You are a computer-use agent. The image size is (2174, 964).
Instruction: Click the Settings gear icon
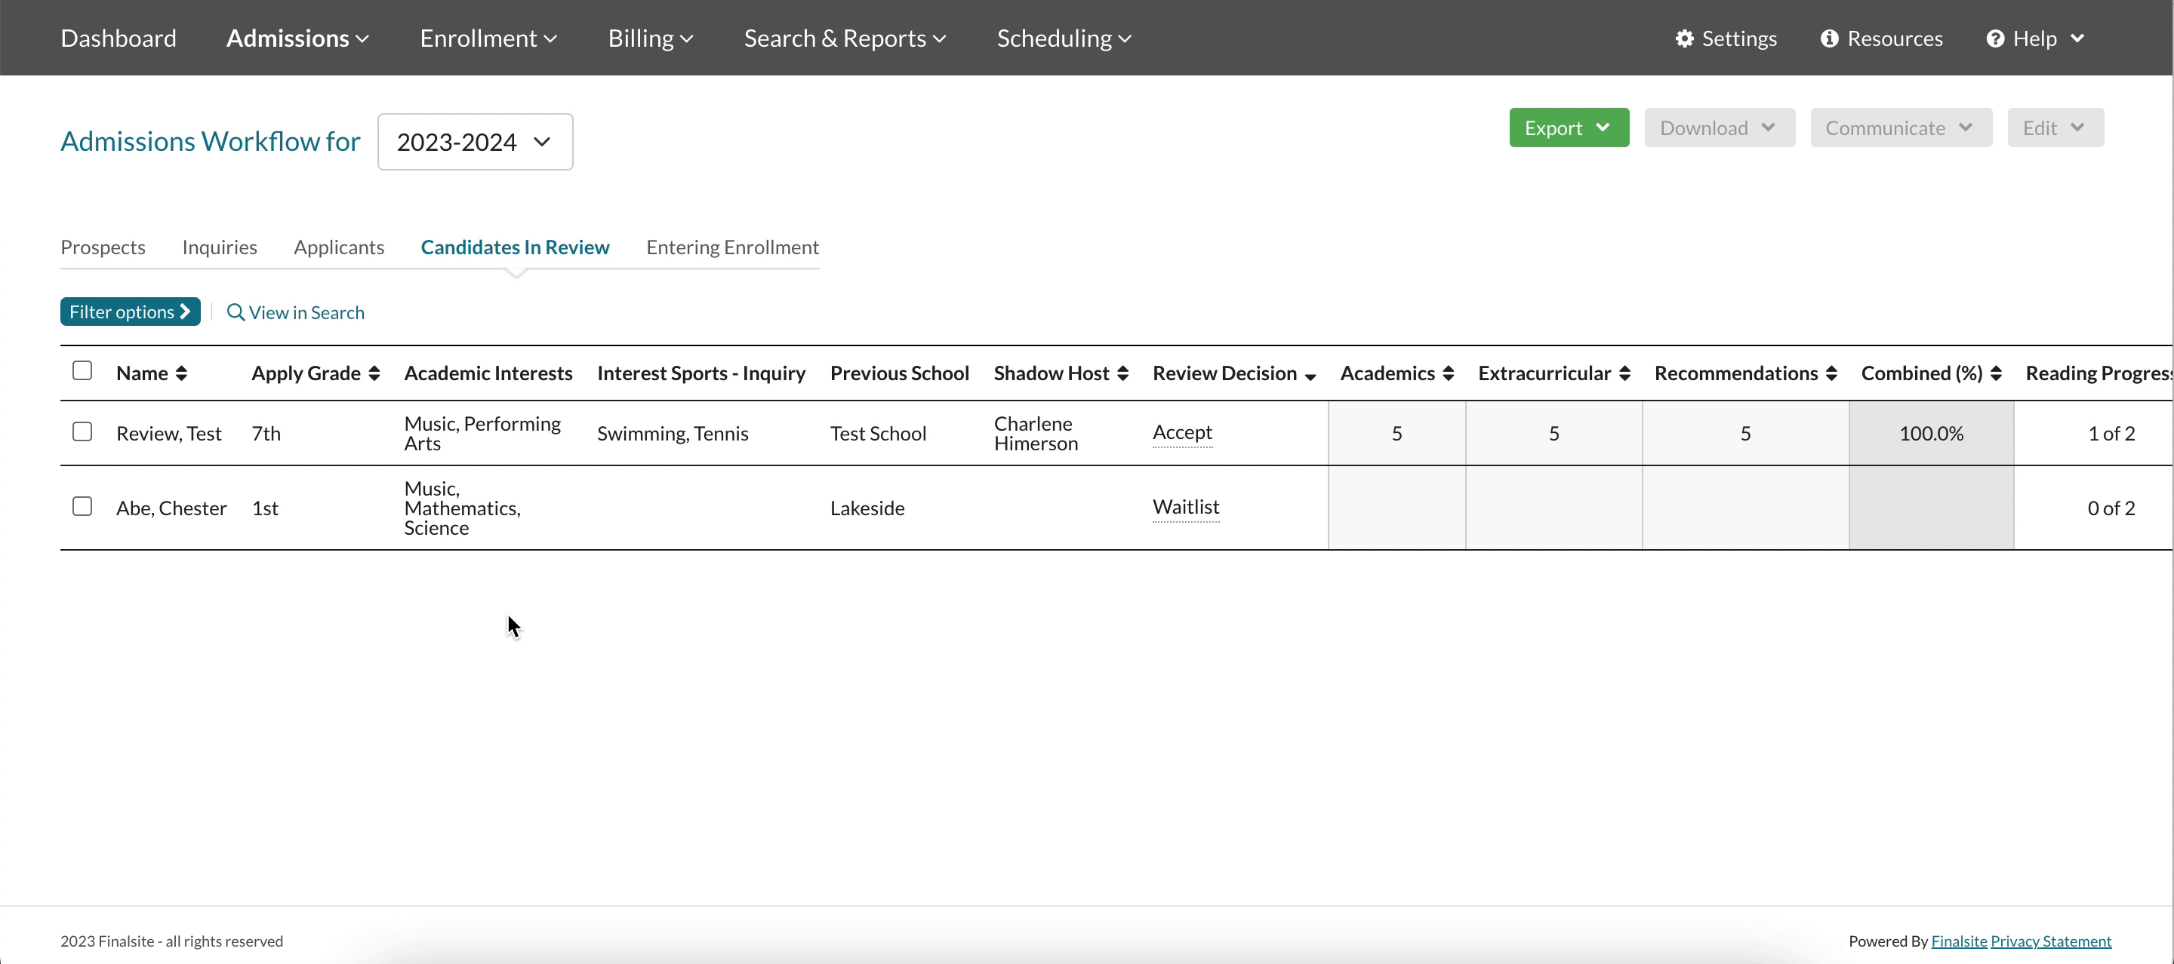click(x=1683, y=38)
